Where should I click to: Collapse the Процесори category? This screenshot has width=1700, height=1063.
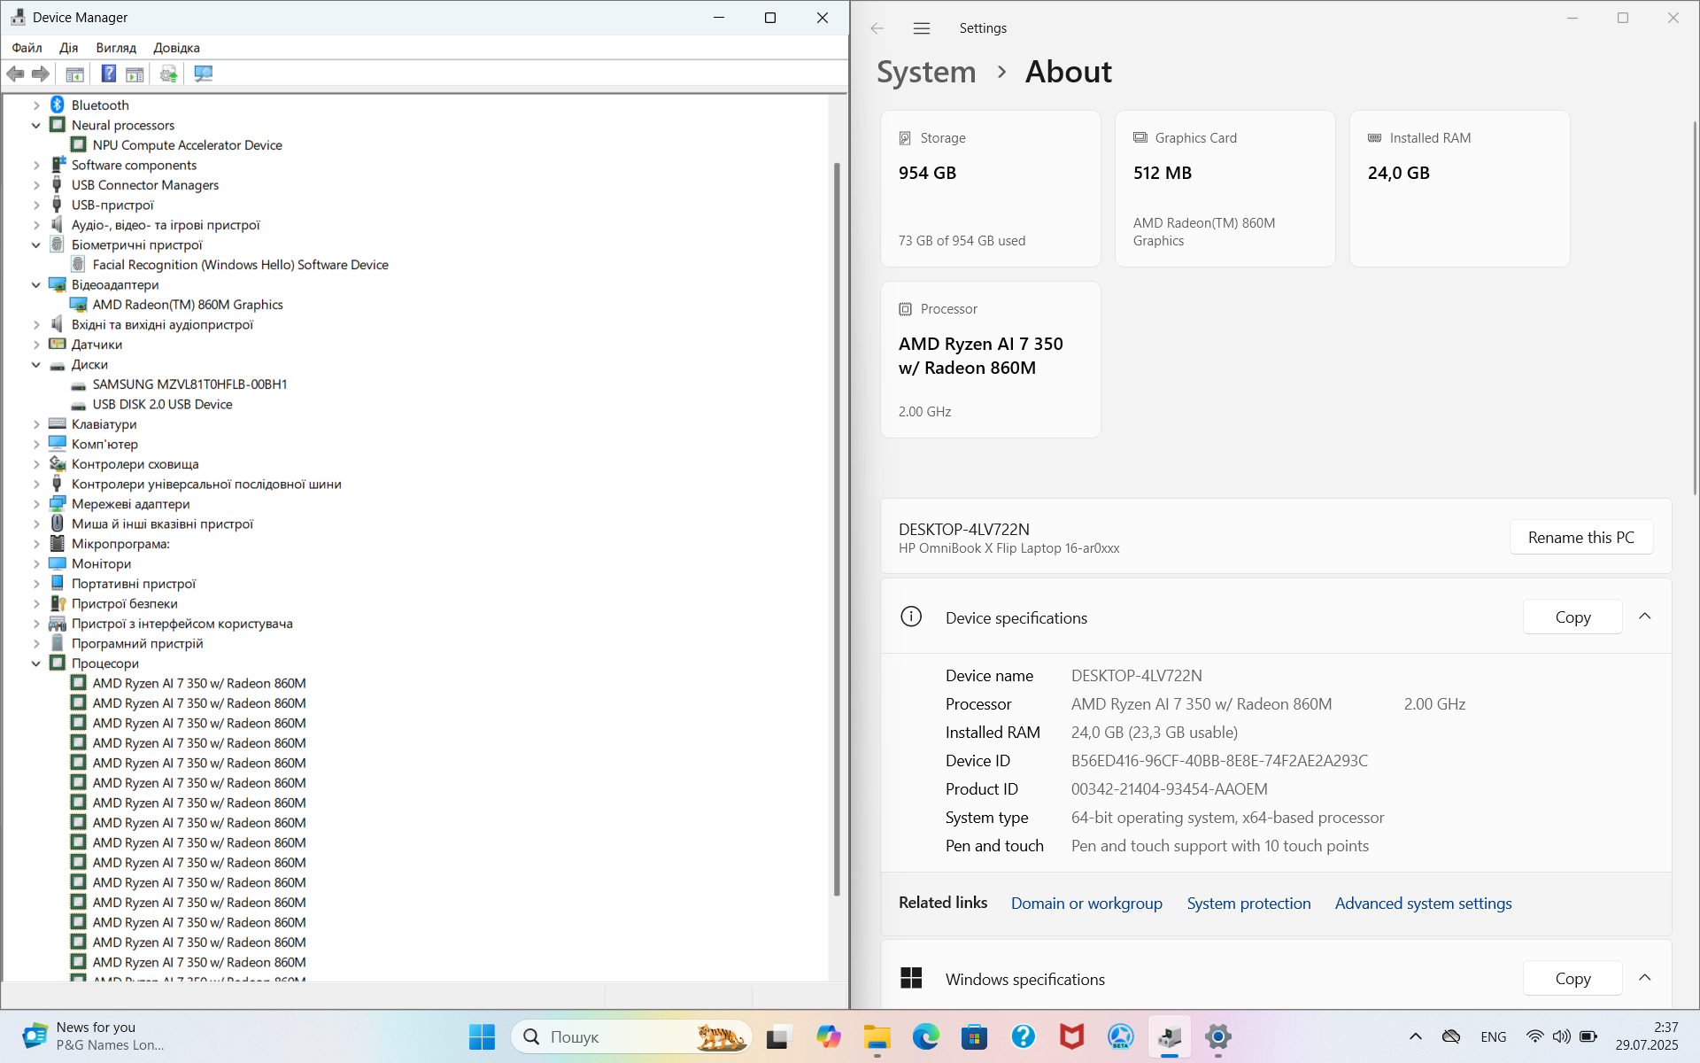click(36, 663)
